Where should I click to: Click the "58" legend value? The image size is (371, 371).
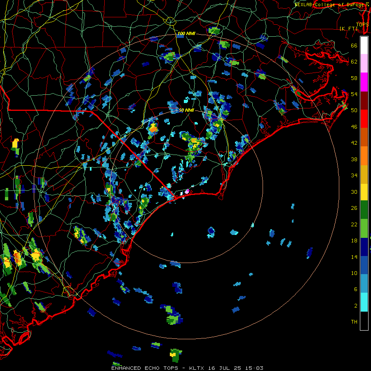coord(354,78)
